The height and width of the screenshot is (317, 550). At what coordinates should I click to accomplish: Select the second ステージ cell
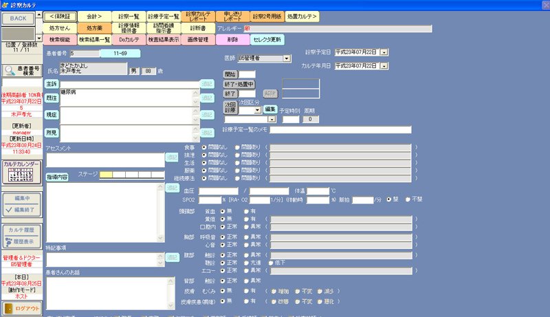pyautogui.click(x=119, y=175)
